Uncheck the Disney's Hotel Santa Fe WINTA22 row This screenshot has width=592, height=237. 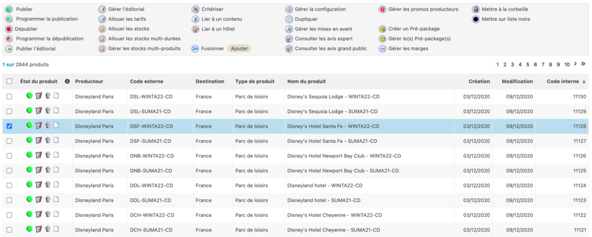point(9,126)
